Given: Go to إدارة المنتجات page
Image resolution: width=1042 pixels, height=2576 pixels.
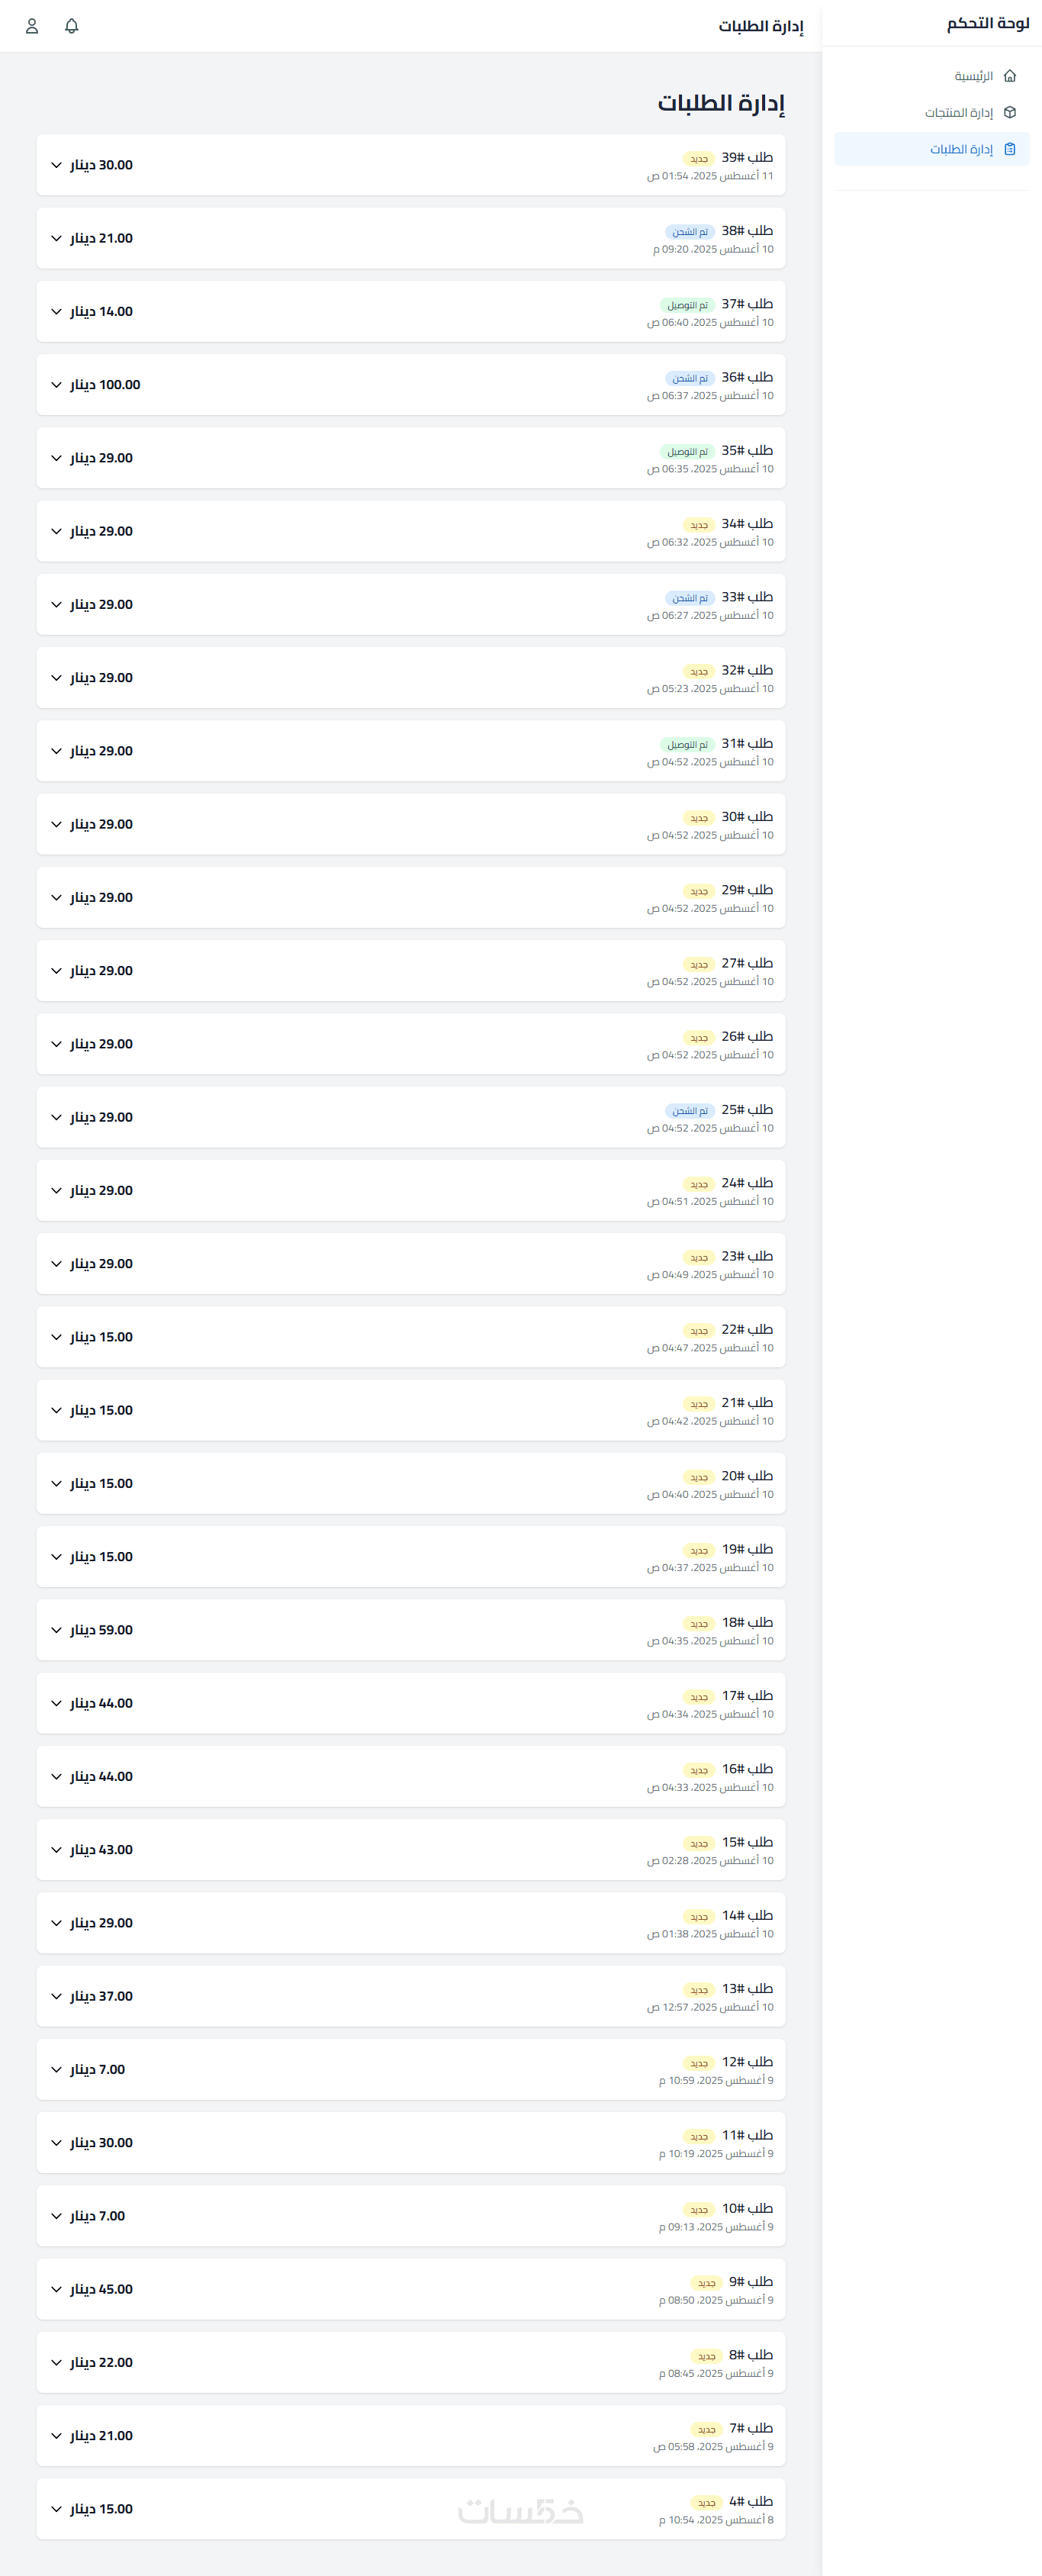Looking at the screenshot, I should tap(958, 113).
